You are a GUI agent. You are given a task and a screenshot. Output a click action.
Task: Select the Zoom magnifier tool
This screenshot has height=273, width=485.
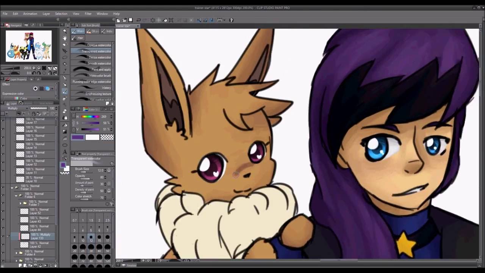pos(65,31)
